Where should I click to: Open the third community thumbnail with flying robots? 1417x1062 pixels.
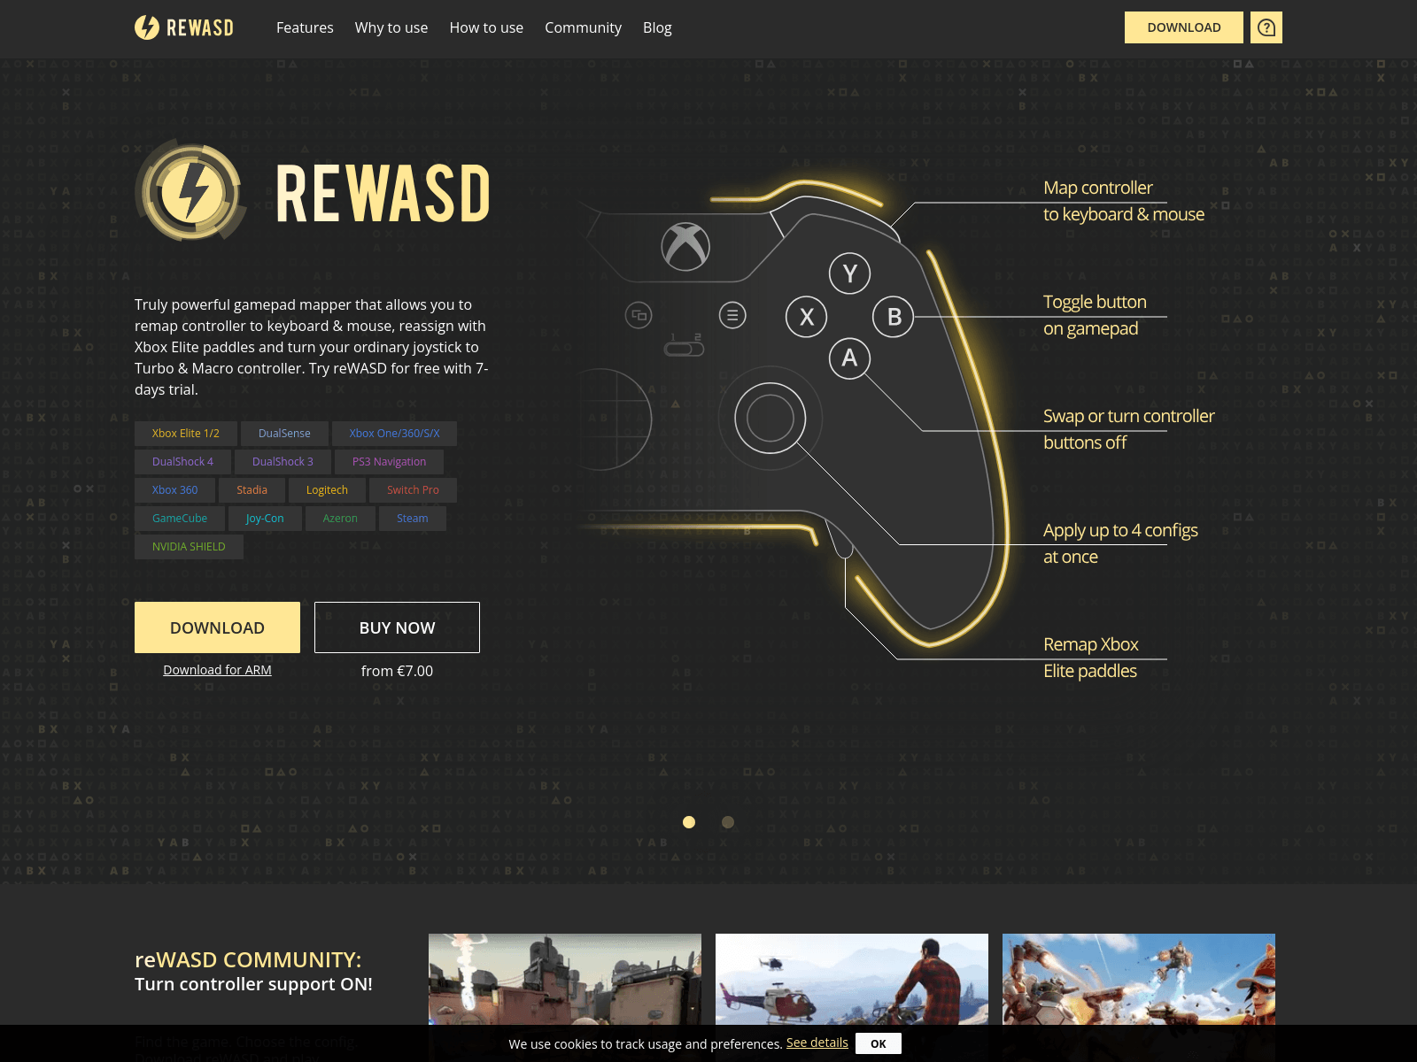pyautogui.click(x=1139, y=980)
